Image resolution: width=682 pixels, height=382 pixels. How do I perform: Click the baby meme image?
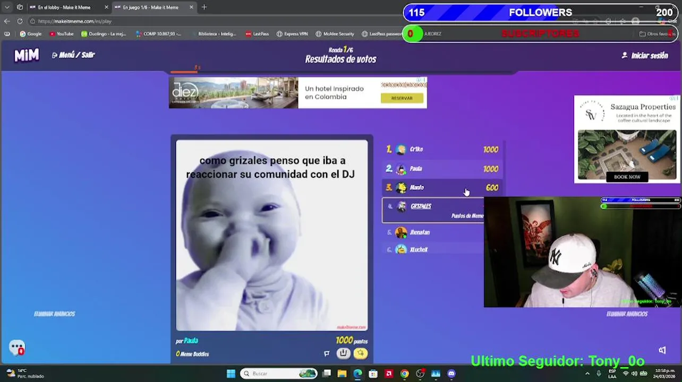coord(271,235)
